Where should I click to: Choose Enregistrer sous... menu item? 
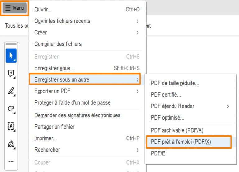54,68
